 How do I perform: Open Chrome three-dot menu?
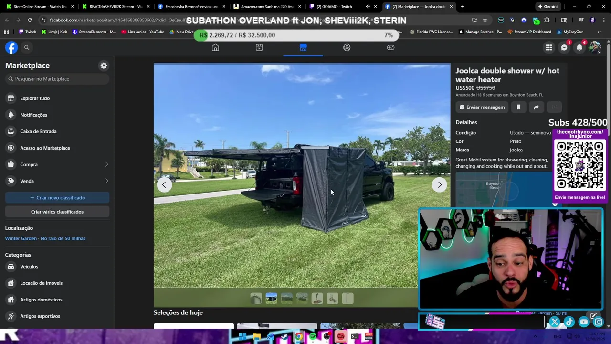coord(604,20)
